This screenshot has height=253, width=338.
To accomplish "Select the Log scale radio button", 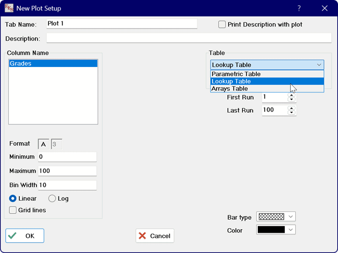I will [x=52, y=198].
